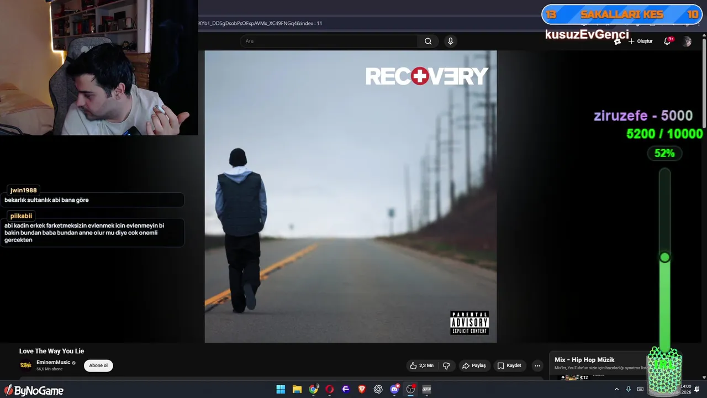
Task: Click the Paylaş share button
Action: click(x=474, y=365)
